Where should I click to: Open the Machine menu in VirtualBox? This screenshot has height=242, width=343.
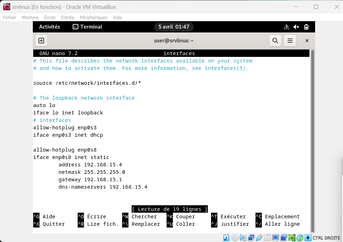click(x=30, y=17)
